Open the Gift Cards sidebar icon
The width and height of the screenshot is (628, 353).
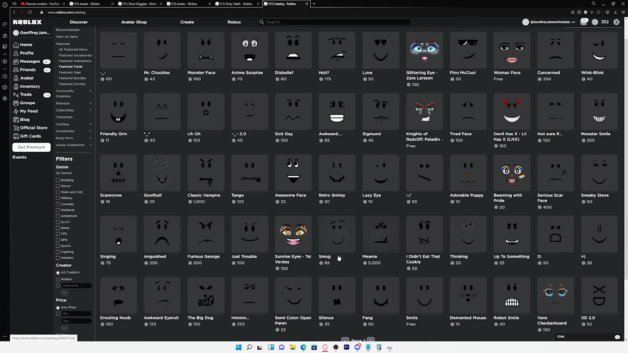[16, 136]
